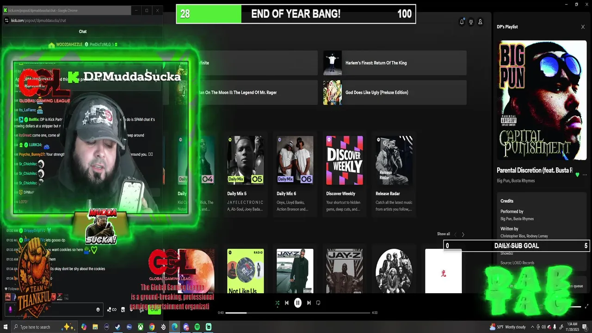
Task: Toggle liked heart for Parental Discretion
Action: pos(577,175)
